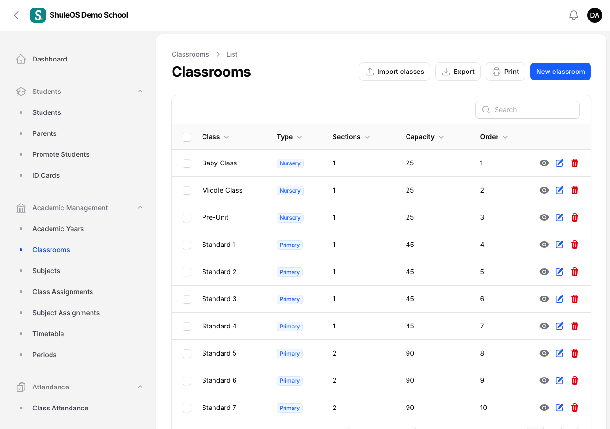Click the Nursery badge for Baby Class
The height and width of the screenshot is (429, 610).
click(x=290, y=163)
